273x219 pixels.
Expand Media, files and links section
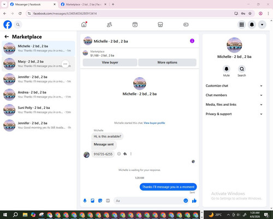point(234,105)
